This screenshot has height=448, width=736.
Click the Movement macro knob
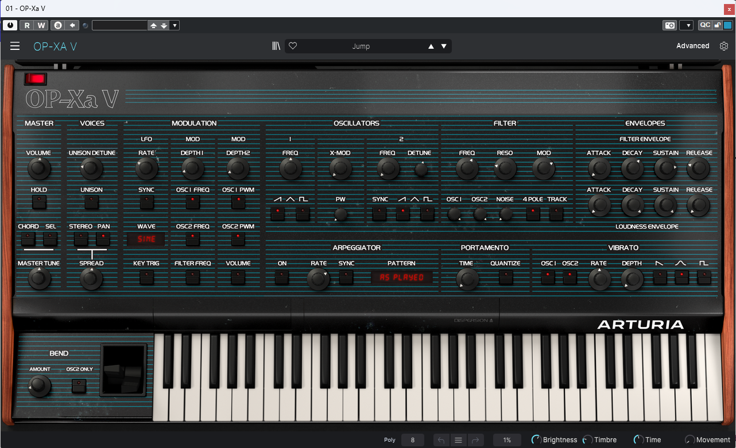[x=689, y=440]
